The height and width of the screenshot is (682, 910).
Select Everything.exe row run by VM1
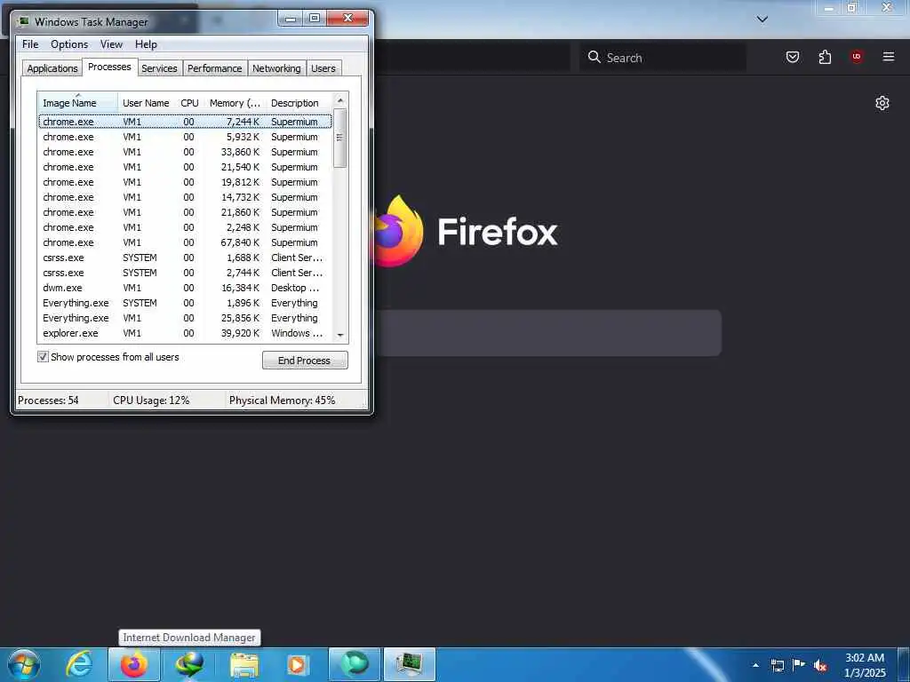pos(185,318)
